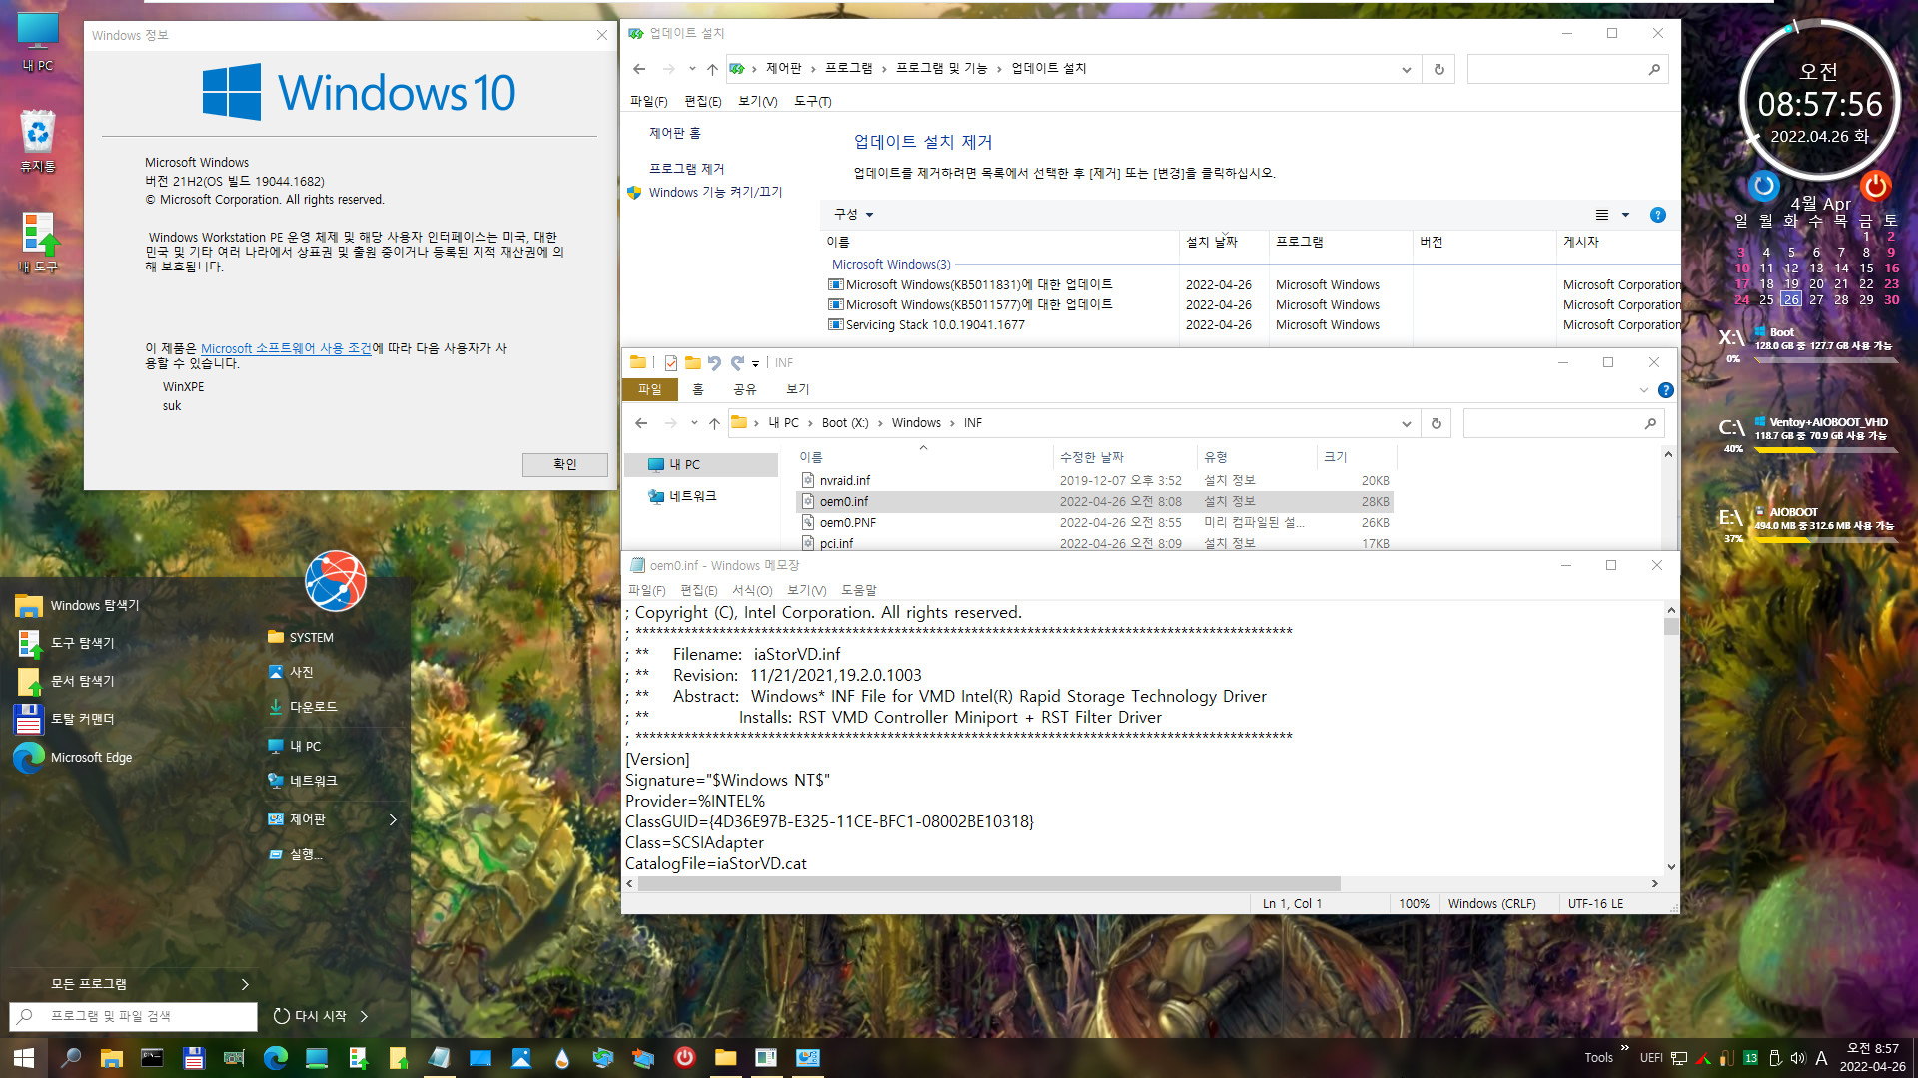Click Notepad horizontal scrollbar
This screenshot has height=1078, width=1918.
tap(989, 883)
